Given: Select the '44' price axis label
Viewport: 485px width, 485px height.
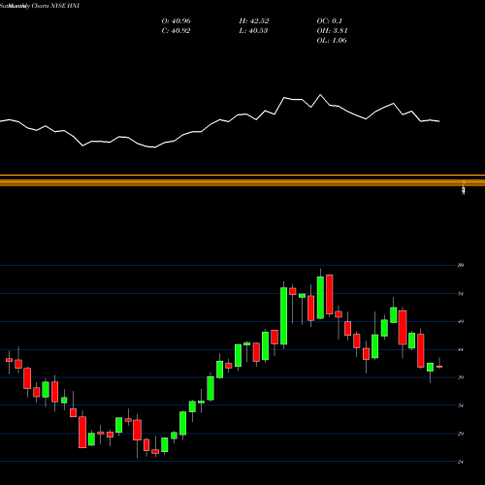Looking at the screenshot, I should 461,349.
